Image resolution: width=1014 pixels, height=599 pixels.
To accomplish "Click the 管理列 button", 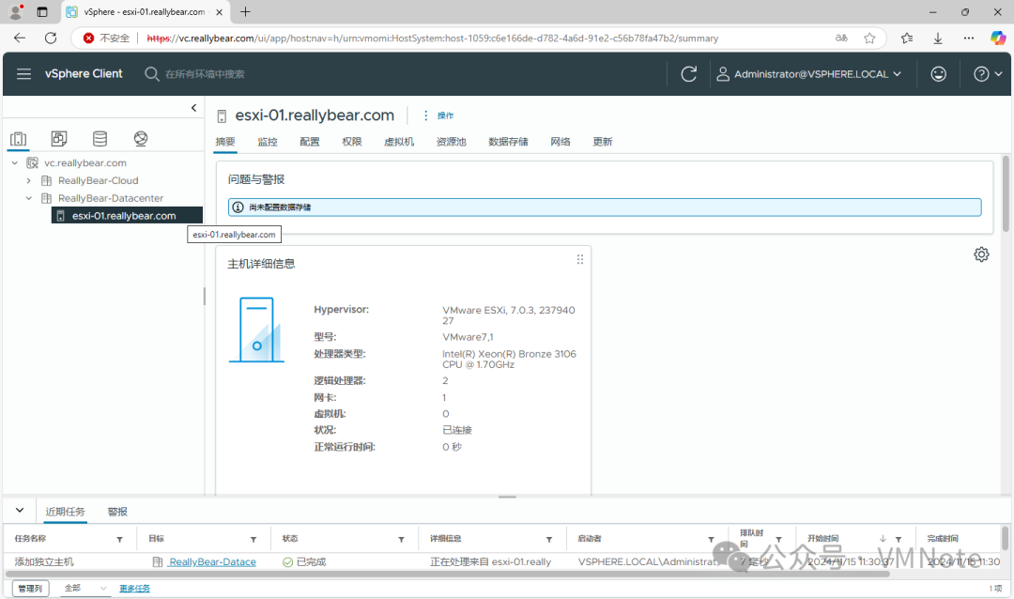I will coord(30,589).
